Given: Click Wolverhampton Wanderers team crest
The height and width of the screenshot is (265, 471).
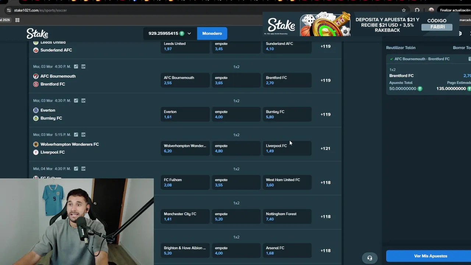Looking at the screenshot, I should (36, 144).
